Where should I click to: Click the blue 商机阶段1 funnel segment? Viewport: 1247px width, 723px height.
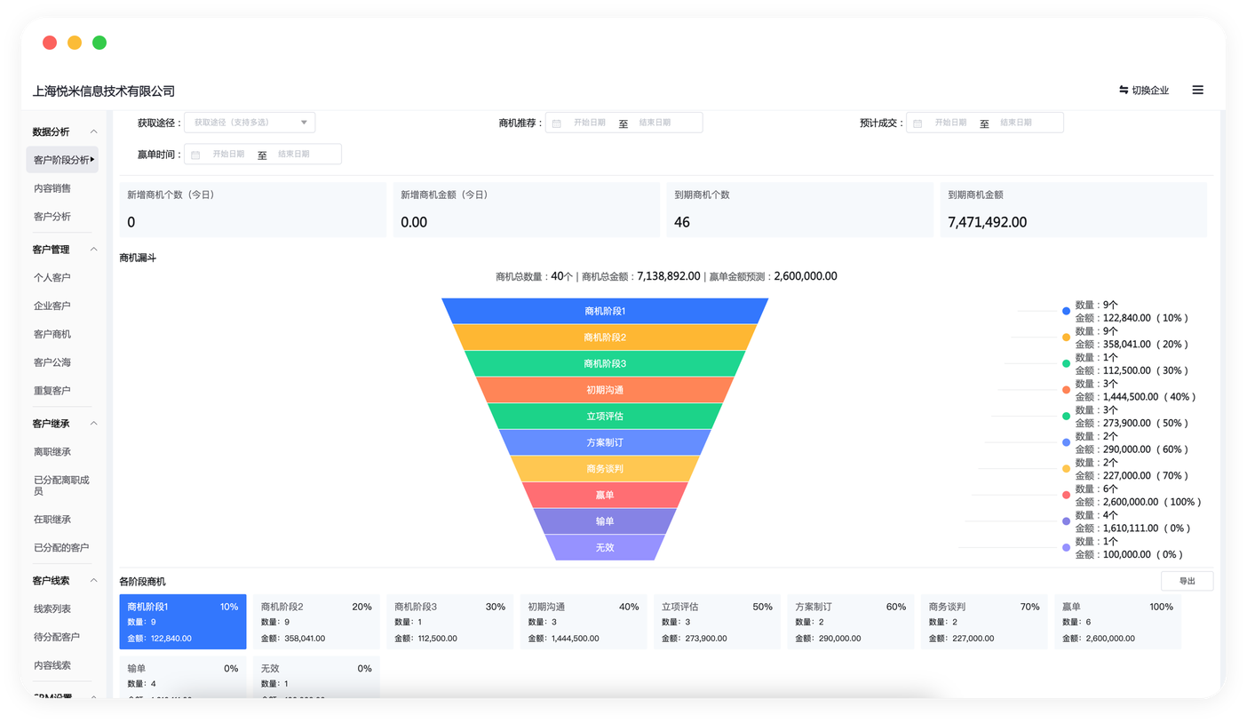click(605, 311)
